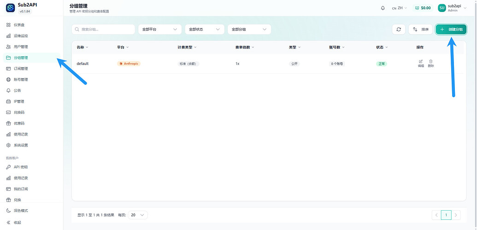Click the 兑换 gift icon under 我的账户
The image size is (477, 230).
coord(8,200)
